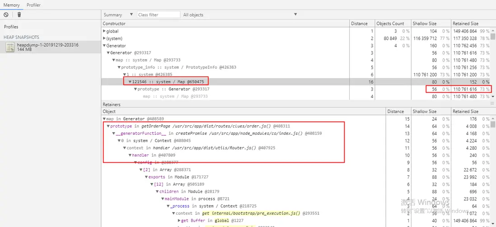Viewport: 496px width, 227px height.
Task: Select the heapdump-1-20191219-203316 snapshot
Action: pyautogui.click(x=47, y=47)
